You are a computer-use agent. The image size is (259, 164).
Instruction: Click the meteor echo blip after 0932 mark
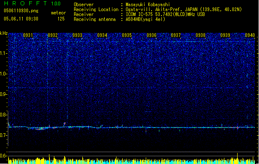[65, 123]
